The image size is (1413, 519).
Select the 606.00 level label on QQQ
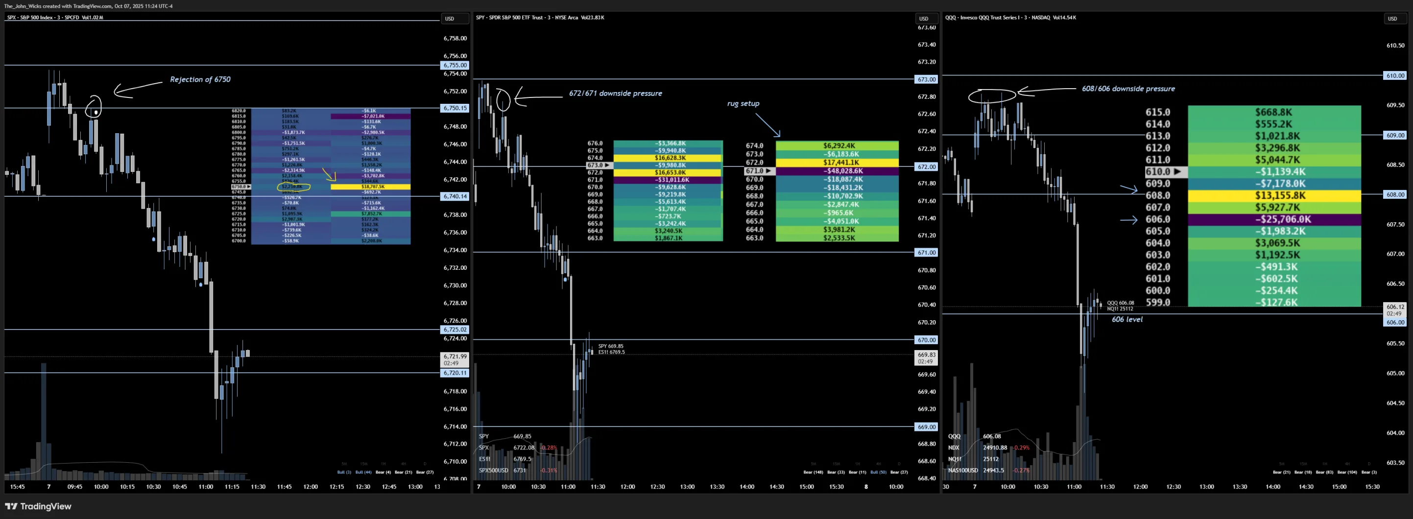(1395, 323)
